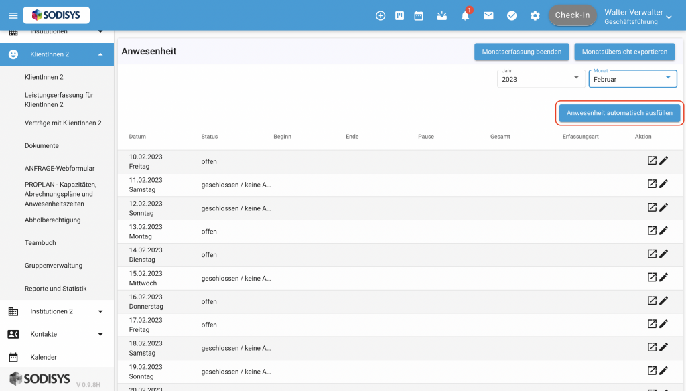Edit pencil icon for 14.02.2023 row
This screenshot has width=686, height=391.
tap(664, 254)
